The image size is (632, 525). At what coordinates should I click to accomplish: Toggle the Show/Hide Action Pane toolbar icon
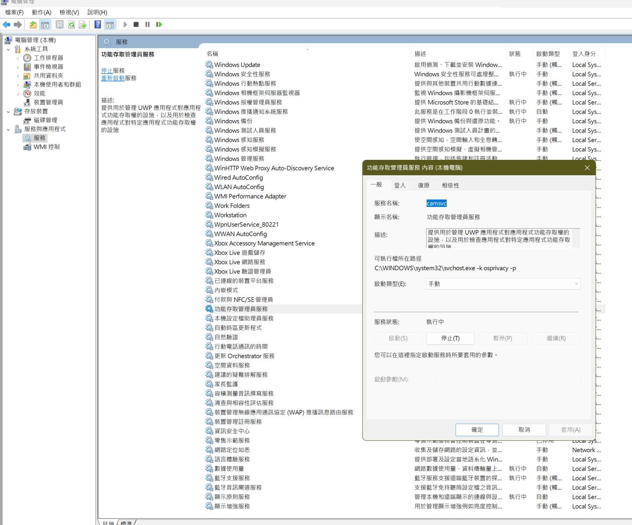click(110, 25)
